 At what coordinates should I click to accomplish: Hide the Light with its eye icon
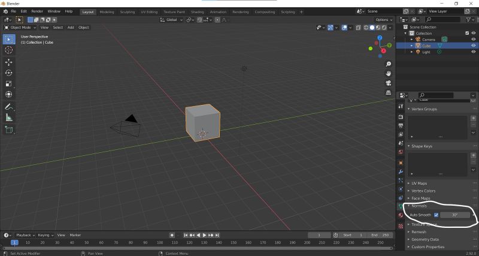474,52
